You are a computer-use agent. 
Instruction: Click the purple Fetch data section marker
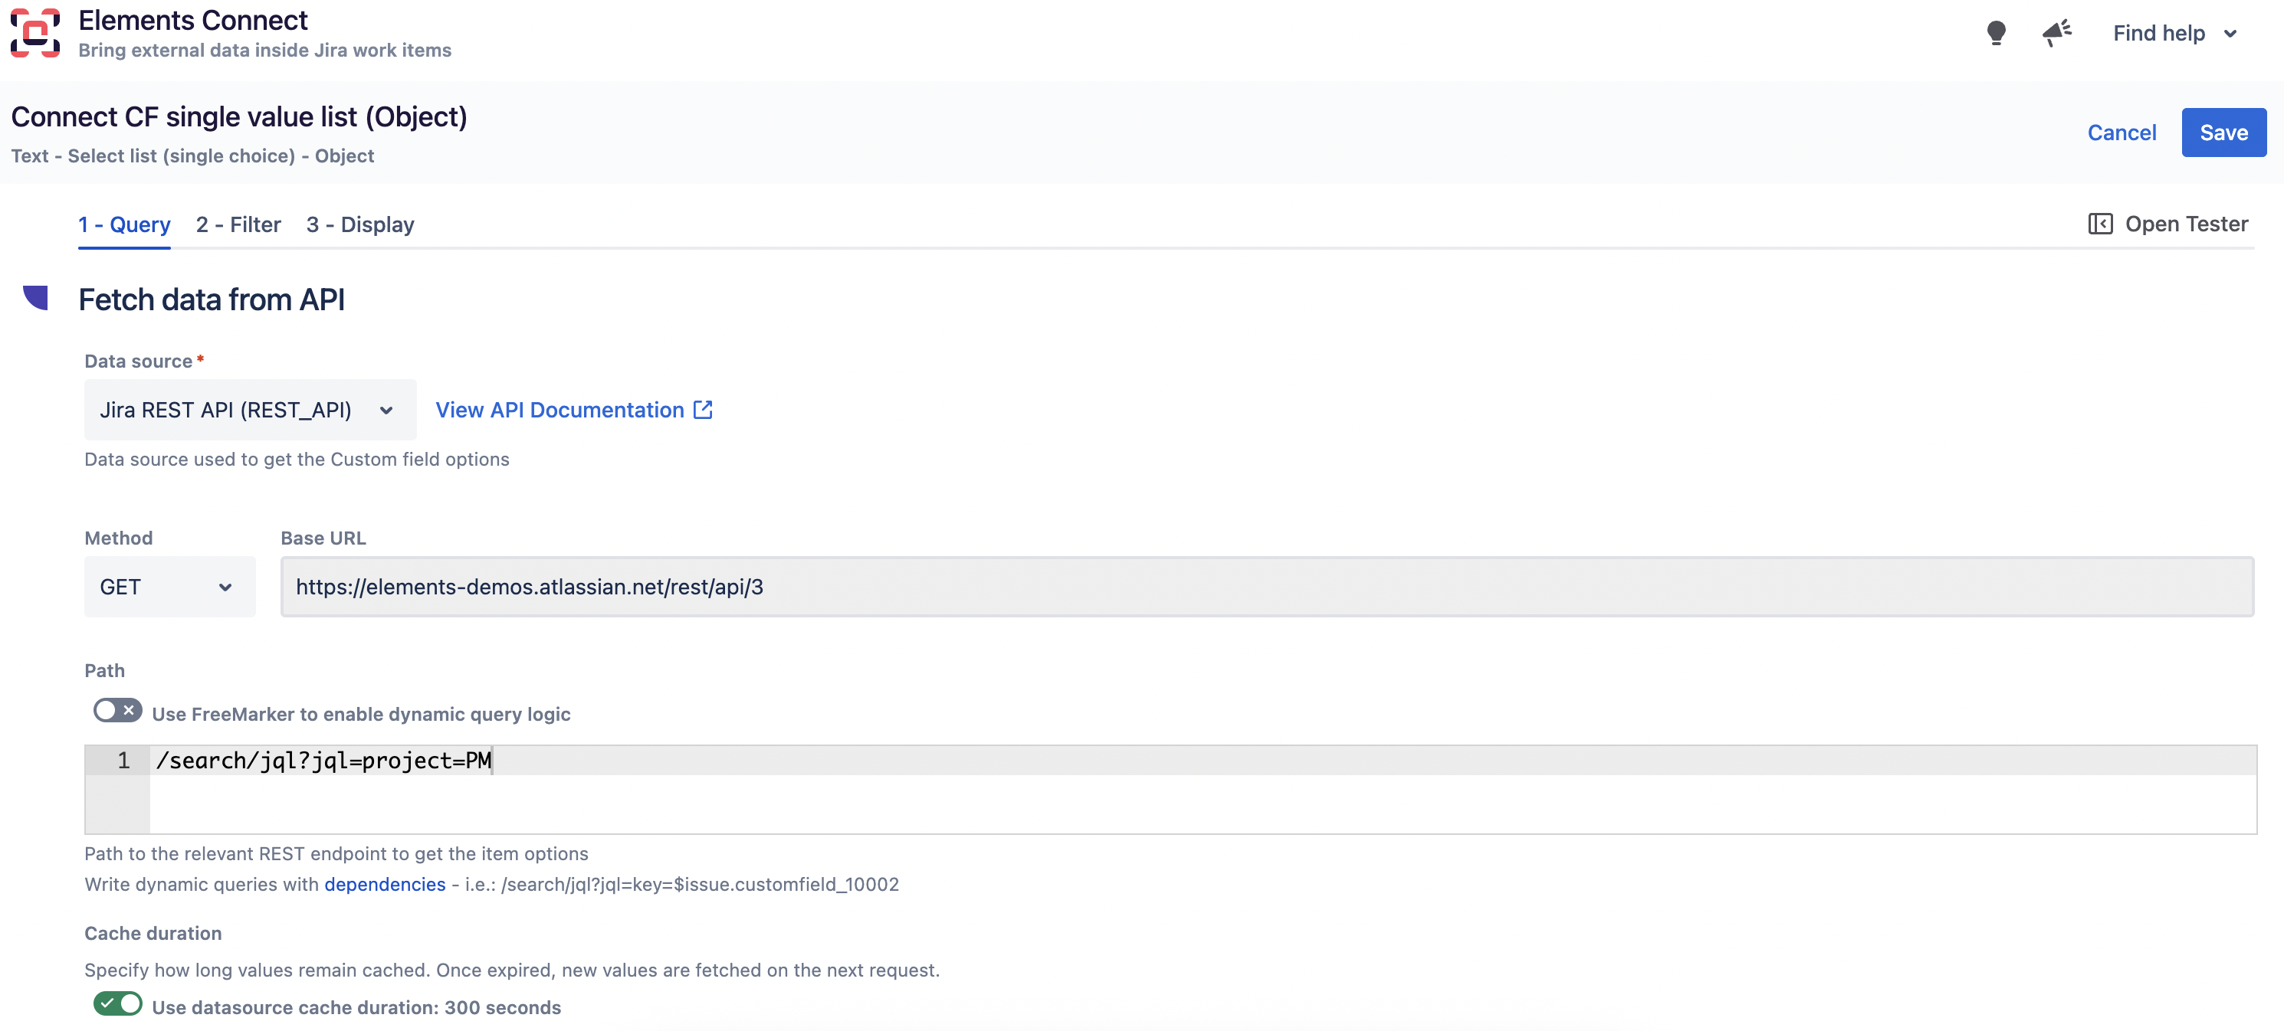click(x=35, y=298)
